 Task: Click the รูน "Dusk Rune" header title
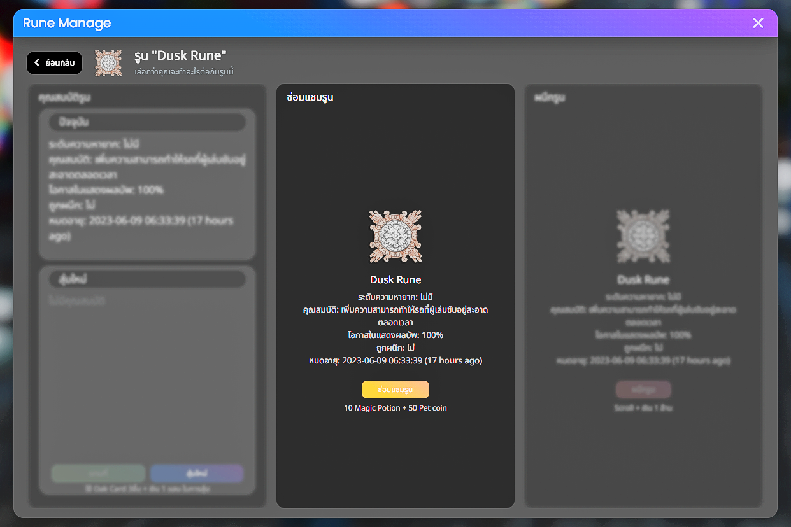[181, 55]
